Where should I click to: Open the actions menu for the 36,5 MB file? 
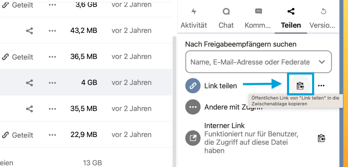tap(52, 57)
